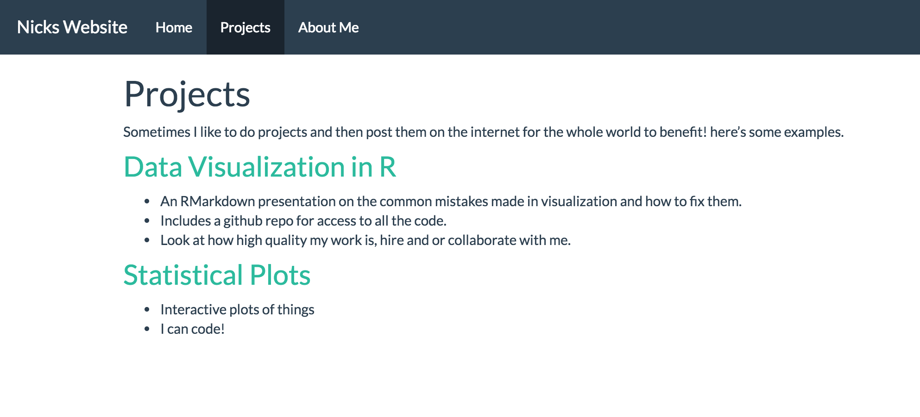
Task: Click the blank page area below the lists
Action: point(463,379)
